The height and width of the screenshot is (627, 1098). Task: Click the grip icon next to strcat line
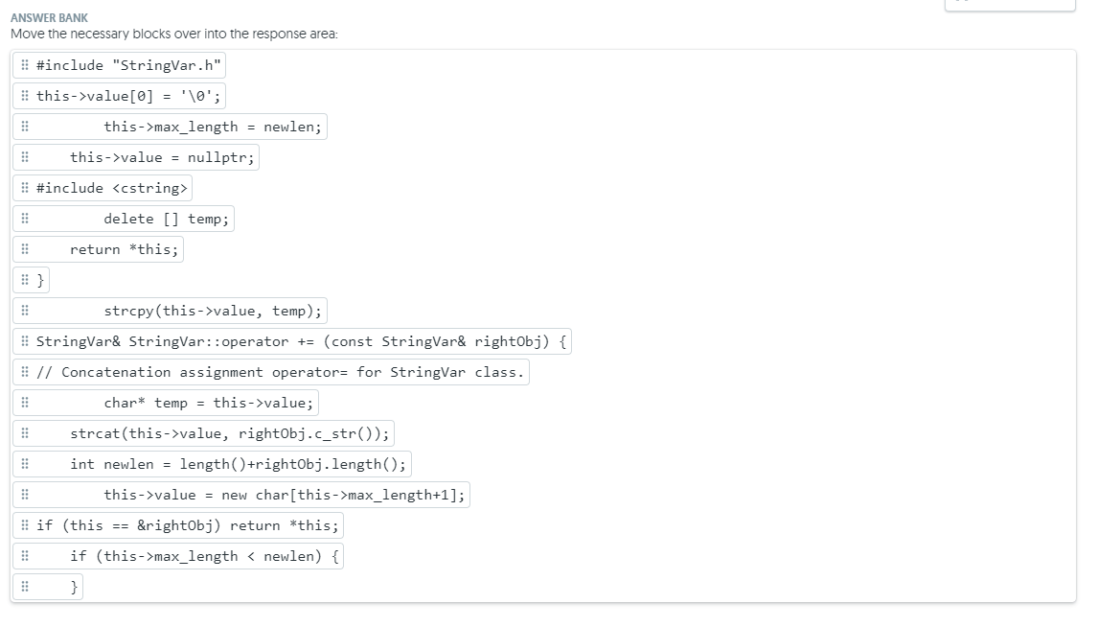[x=25, y=433]
